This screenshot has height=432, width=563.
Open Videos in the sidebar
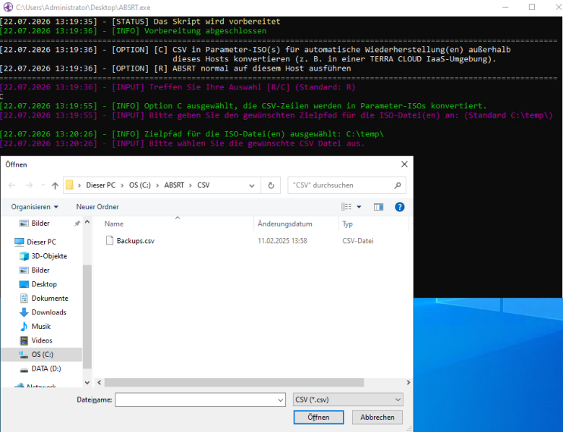point(42,340)
